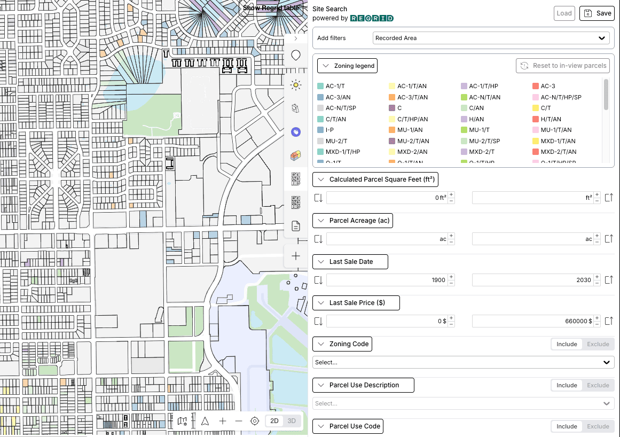The width and height of the screenshot is (620, 437).
Task: Click the minimum Parcel Acreage field
Action: [387, 239]
